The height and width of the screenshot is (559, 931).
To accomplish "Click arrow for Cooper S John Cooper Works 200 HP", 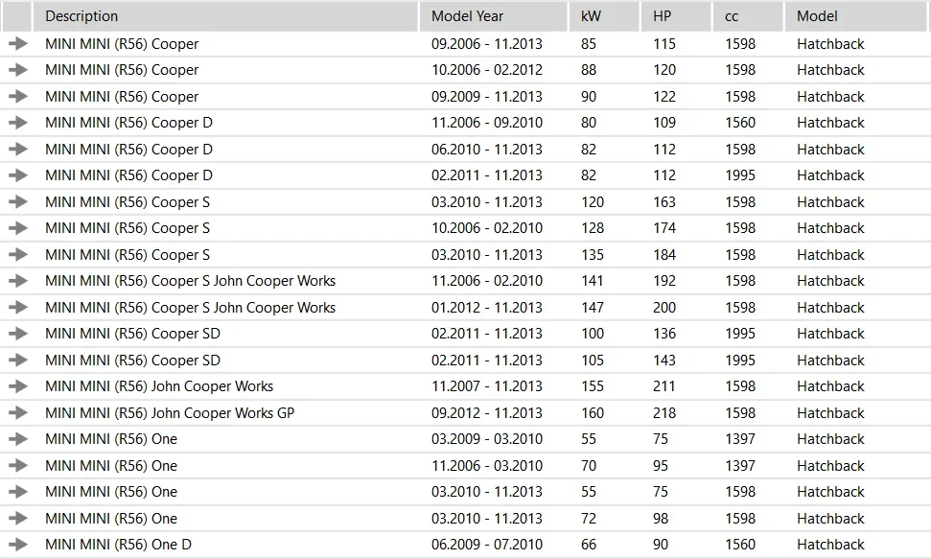I will pos(18,307).
